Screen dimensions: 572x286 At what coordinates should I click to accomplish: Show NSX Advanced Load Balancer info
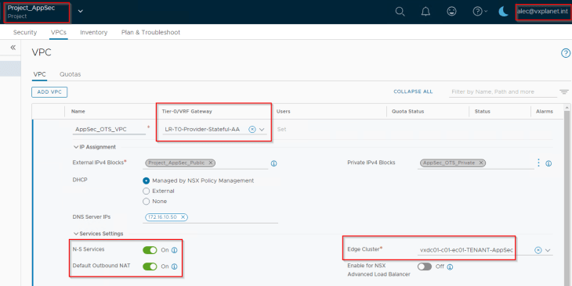pos(451,266)
